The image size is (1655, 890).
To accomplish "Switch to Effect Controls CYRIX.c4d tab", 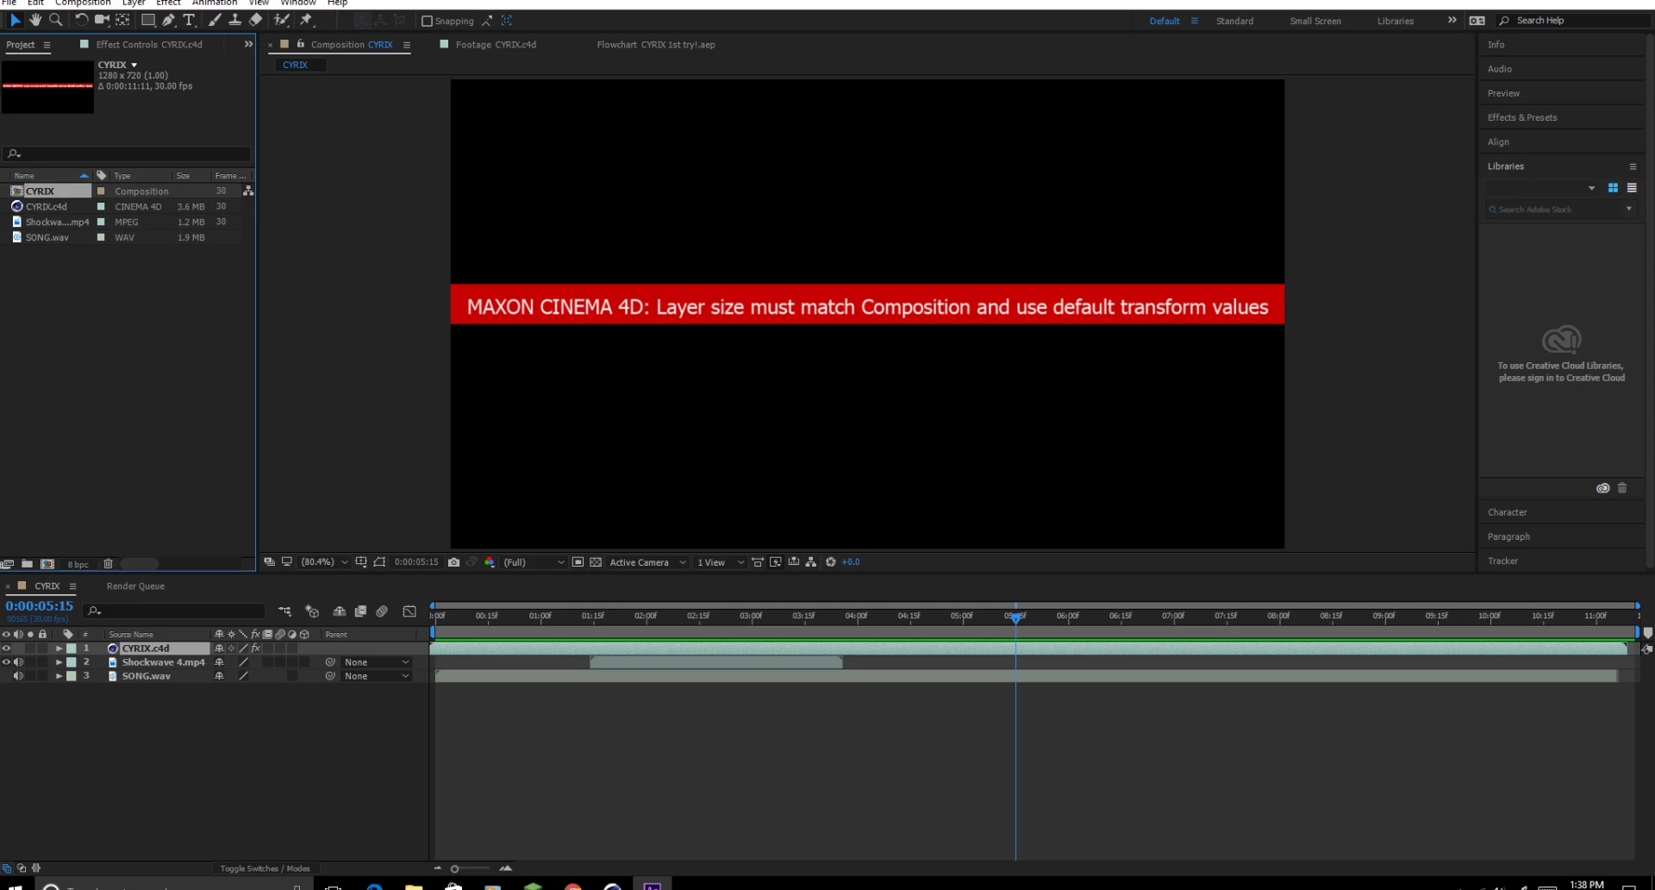I will click(149, 44).
